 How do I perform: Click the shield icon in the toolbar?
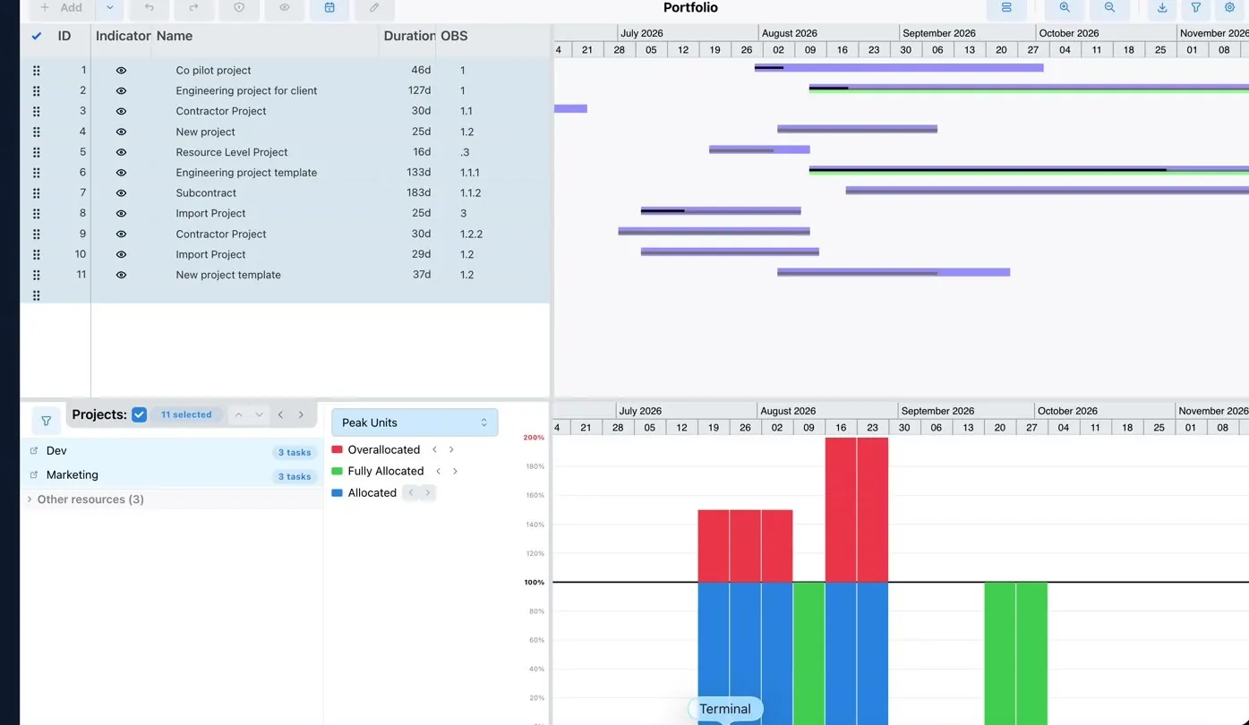[239, 8]
